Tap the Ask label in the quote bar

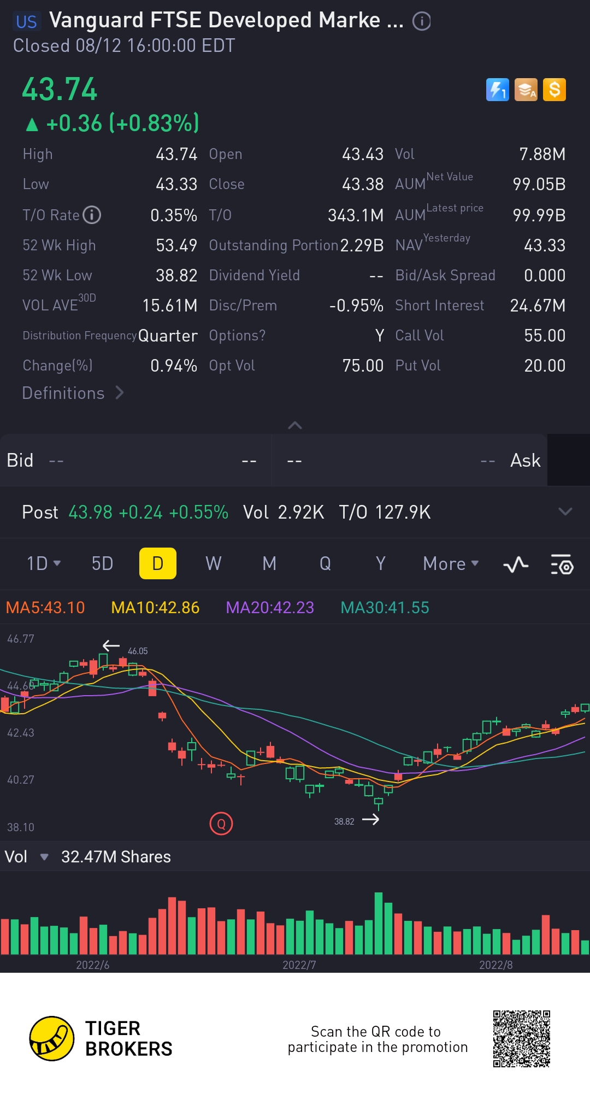[525, 460]
